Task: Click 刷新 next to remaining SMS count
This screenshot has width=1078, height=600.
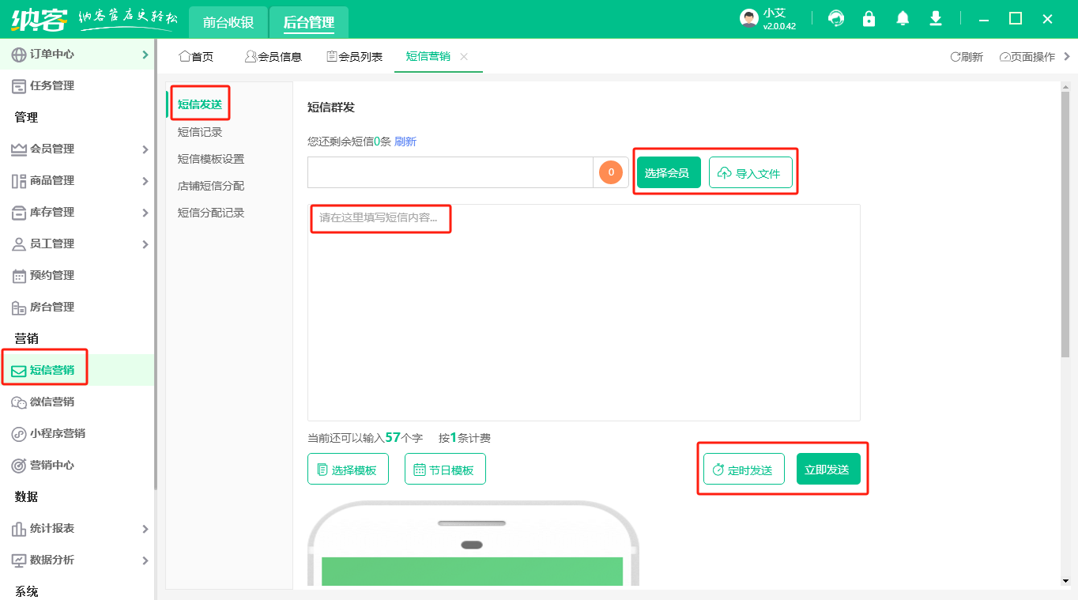Action: tap(405, 142)
